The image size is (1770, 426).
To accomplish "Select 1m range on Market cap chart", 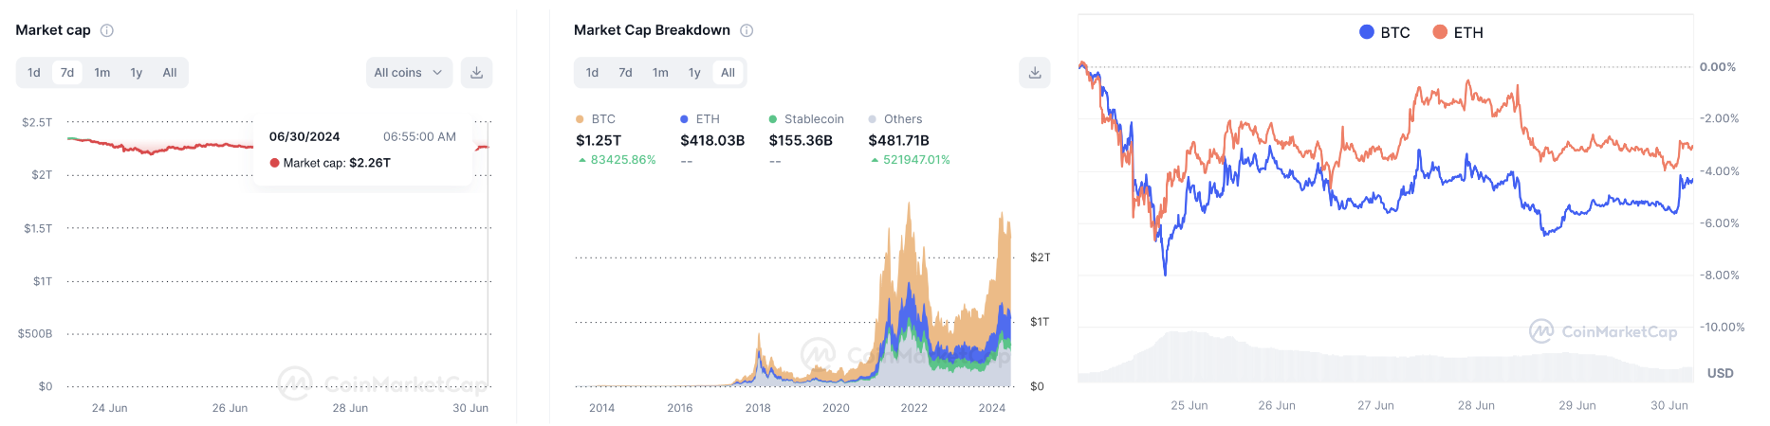I will (102, 73).
